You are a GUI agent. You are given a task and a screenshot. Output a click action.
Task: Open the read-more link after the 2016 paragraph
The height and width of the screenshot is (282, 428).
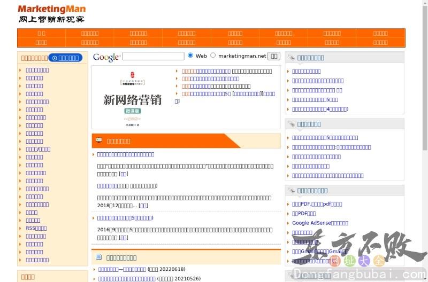(x=124, y=238)
